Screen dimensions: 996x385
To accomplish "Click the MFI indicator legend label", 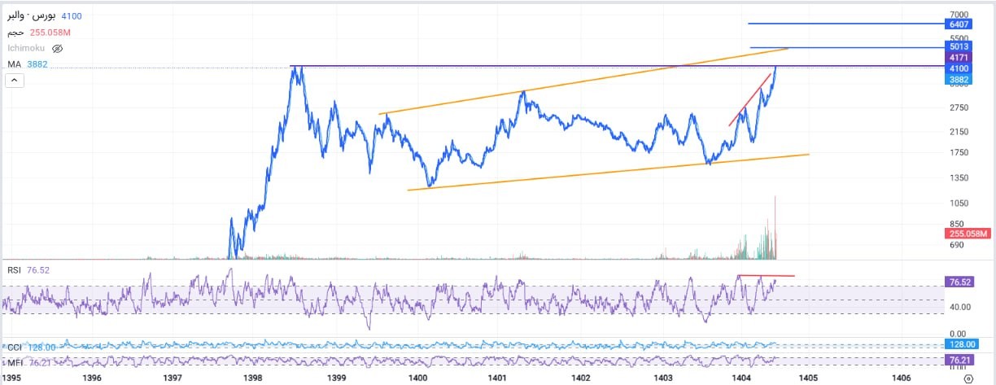I will 14,361.
